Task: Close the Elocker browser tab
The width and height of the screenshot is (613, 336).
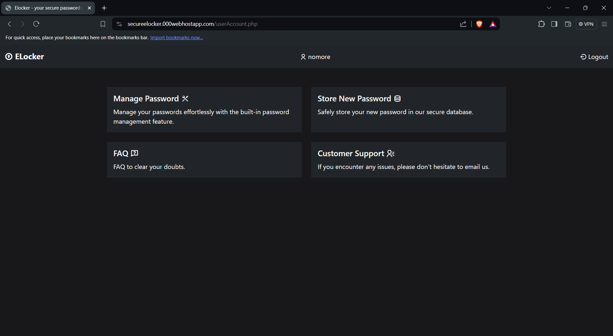Action: point(89,8)
